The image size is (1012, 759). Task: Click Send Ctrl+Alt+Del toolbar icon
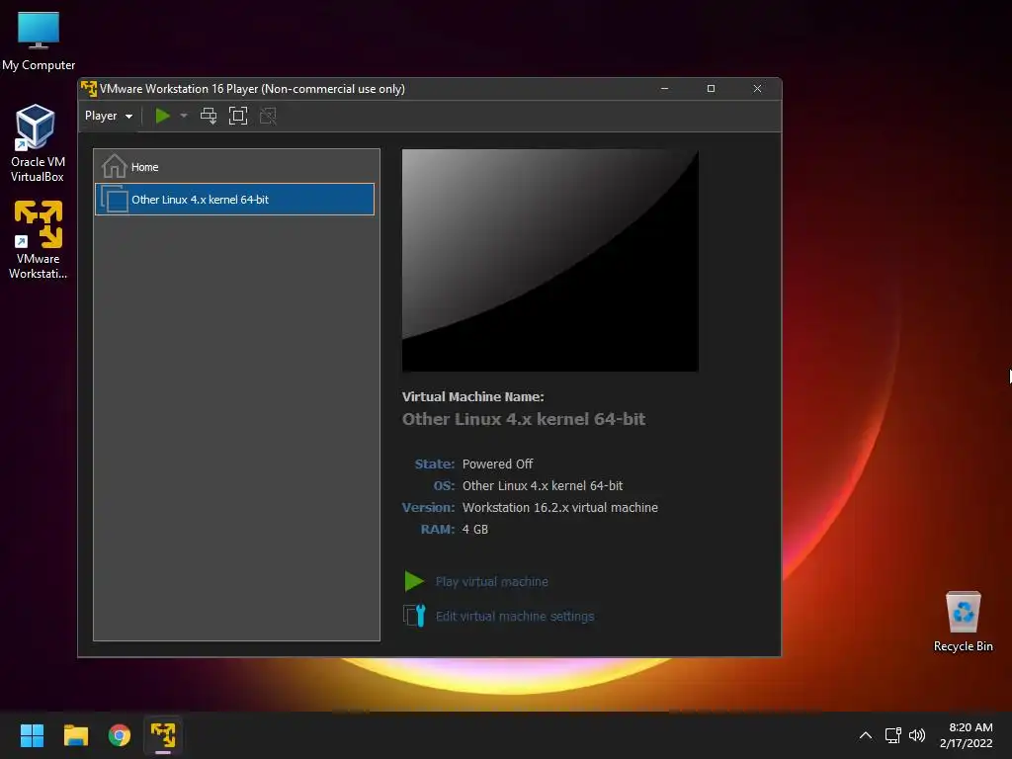(x=209, y=116)
